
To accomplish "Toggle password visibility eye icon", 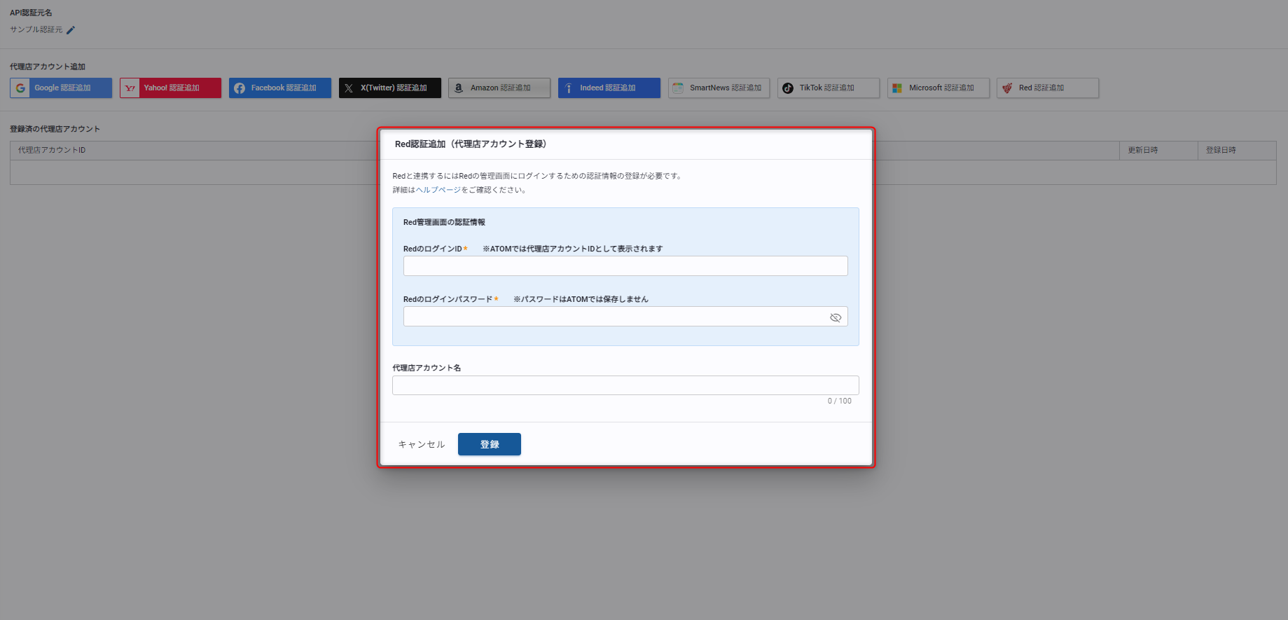I will tap(836, 317).
